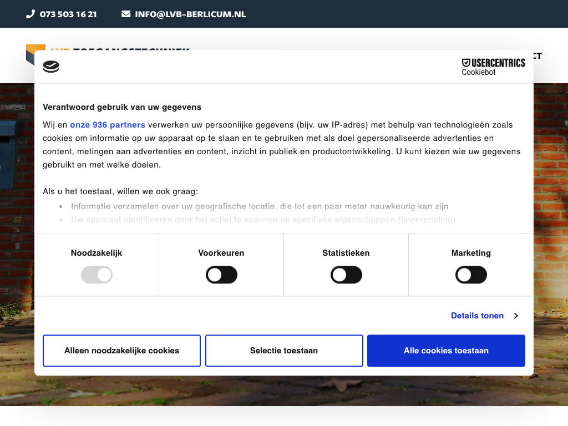Open the Usercentrics Cookiebot logo link
This screenshot has height=426, width=568.
pos(493,67)
